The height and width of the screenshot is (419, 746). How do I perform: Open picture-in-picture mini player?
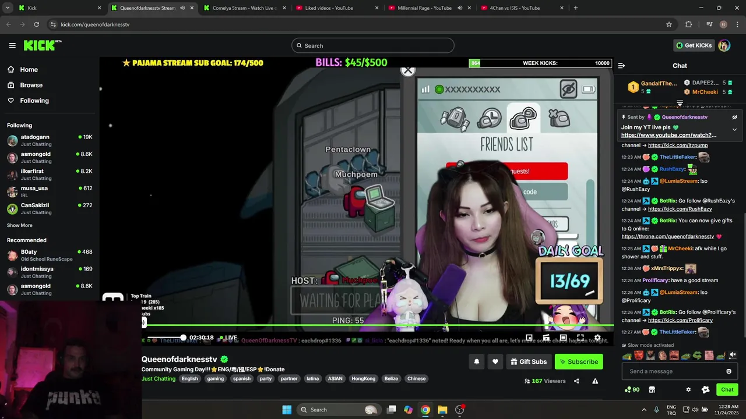pos(529,338)
